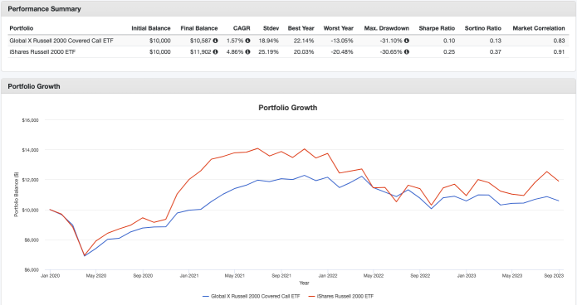577x305 pixels.
Task: Click the Portfolio Balance ($) y-axis title
Action: 17,195
